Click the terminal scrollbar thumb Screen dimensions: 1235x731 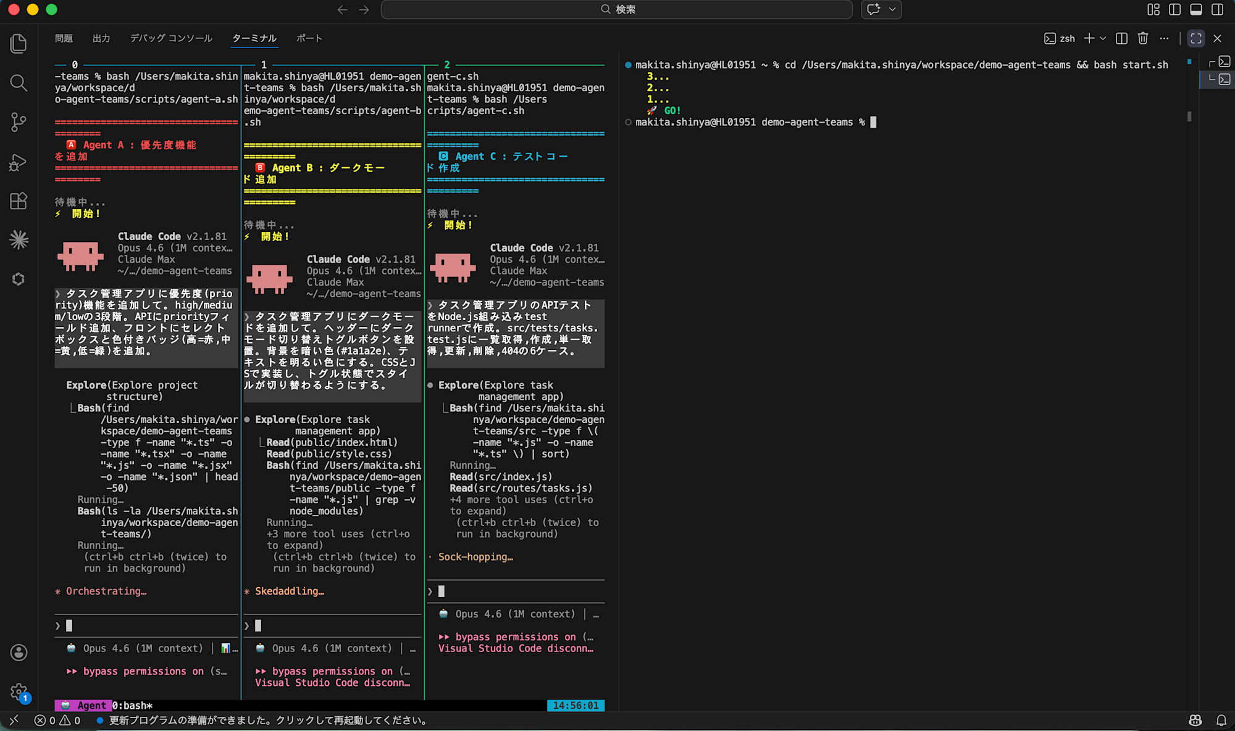[x=1189, y=116]
